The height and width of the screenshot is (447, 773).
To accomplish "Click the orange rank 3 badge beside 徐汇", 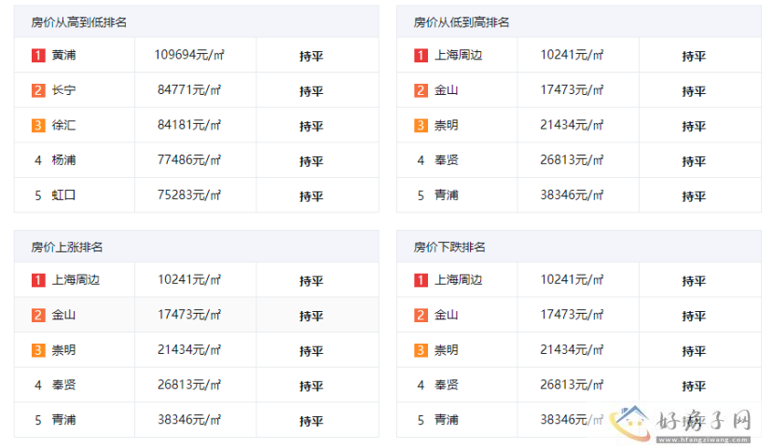I will pyautogui.click(x=38, y=125).
